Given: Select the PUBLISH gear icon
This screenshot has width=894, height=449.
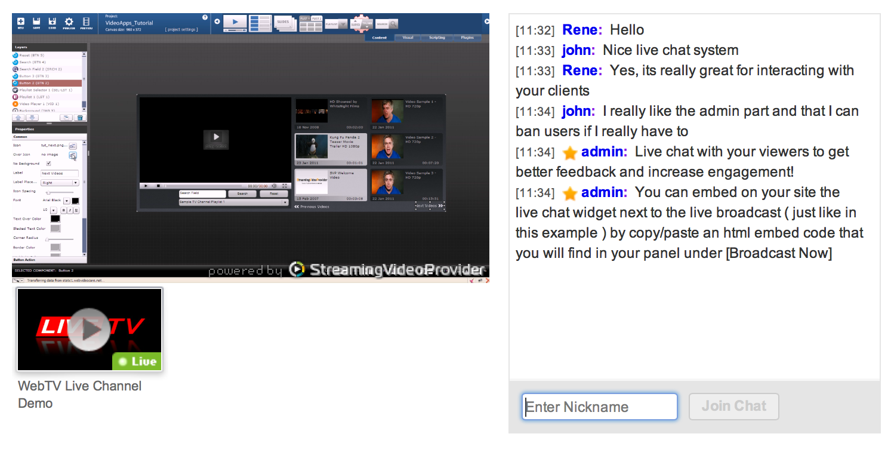Looking at the screenshot, I should point(69,23).
